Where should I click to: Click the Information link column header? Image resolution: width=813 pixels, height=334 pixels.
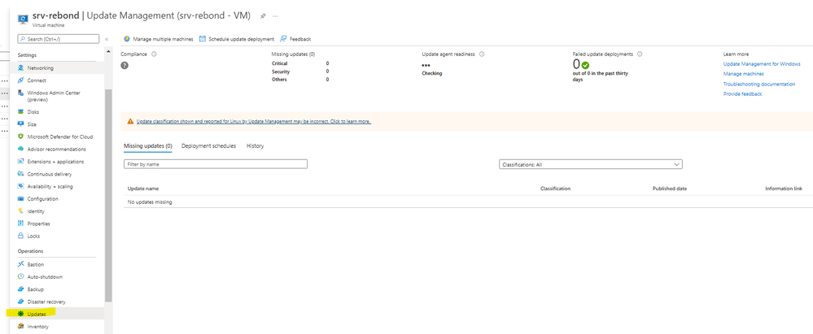(784, 189)
